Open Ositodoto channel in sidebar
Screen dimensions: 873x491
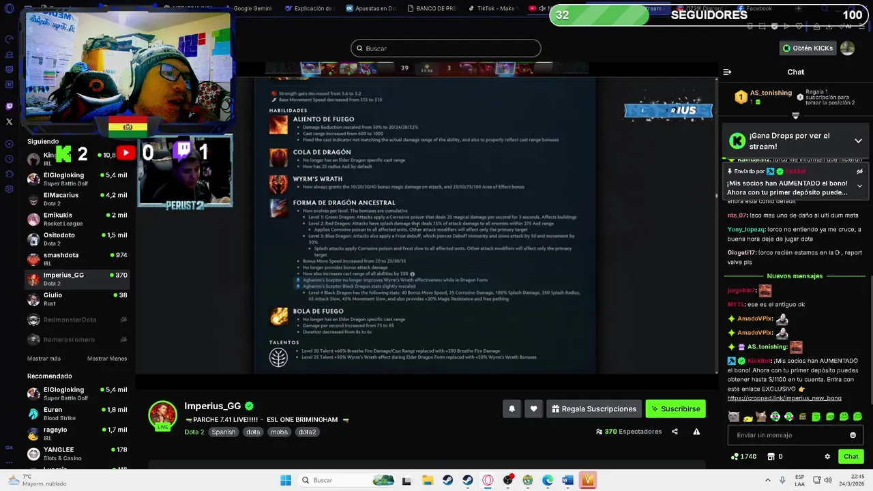[77, 239]
